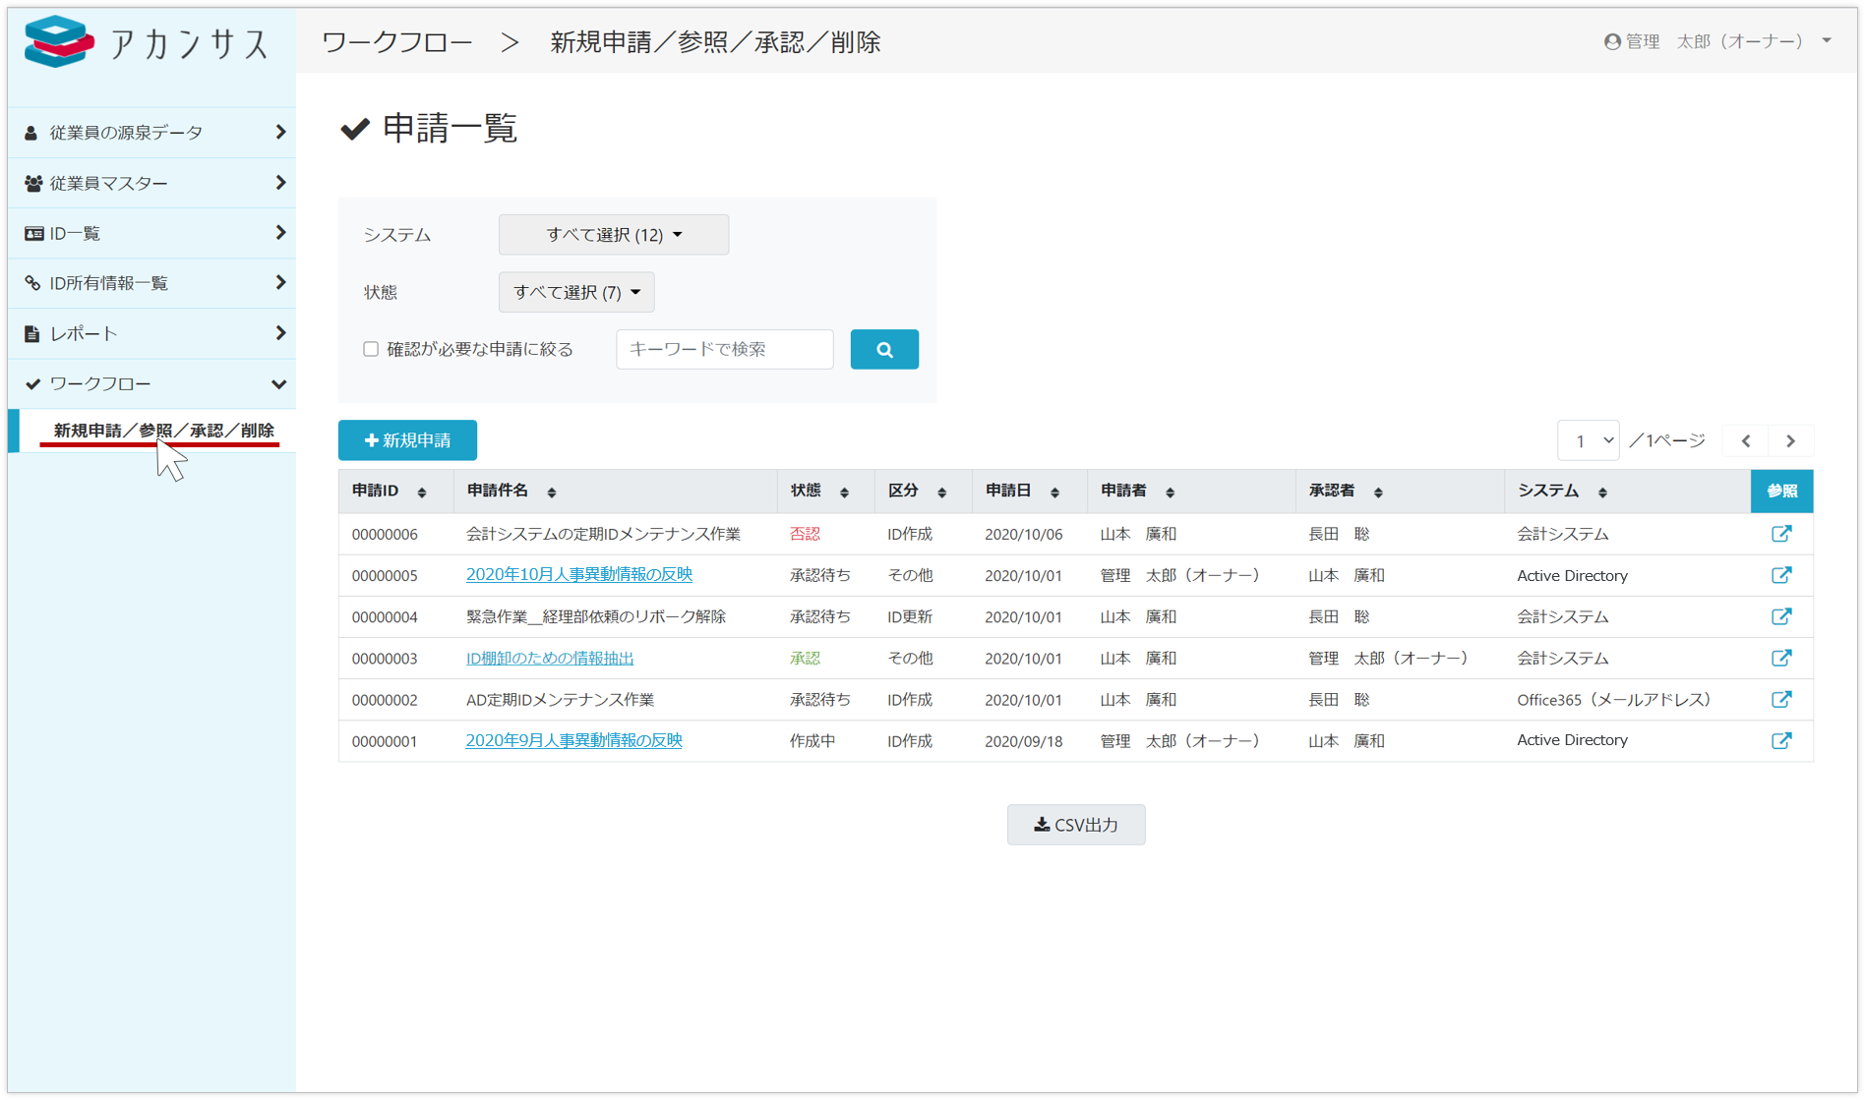Image resolution: width=1865 pixels, height=1100 pixels.
Task: Open reference icon for request 00000001
Action: click(1780, 740)
